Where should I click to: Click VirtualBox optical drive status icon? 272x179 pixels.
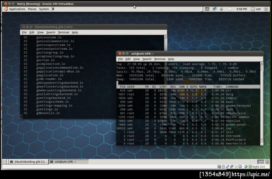click(x=223, y=166)
